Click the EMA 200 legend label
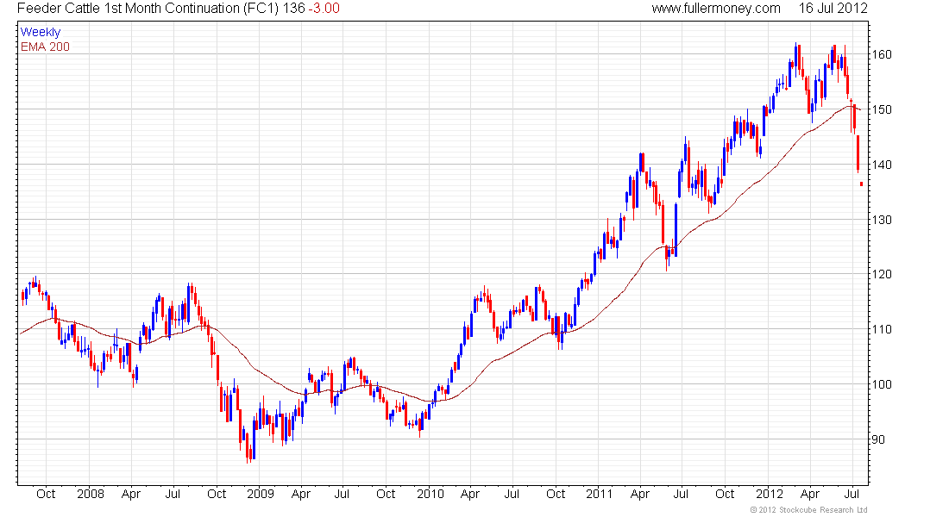The width and height of the screenshot is (949, 517). point(45,47)
